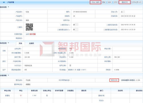This screenshot has height=103, width=143.
Task: Click the 序列号管理 column header
Action: 59,91
